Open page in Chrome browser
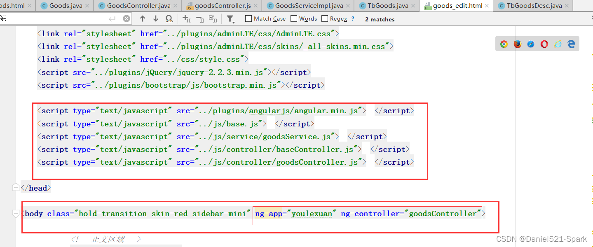Viewport: 593px width, 247px height. click(x=504, y=44)
